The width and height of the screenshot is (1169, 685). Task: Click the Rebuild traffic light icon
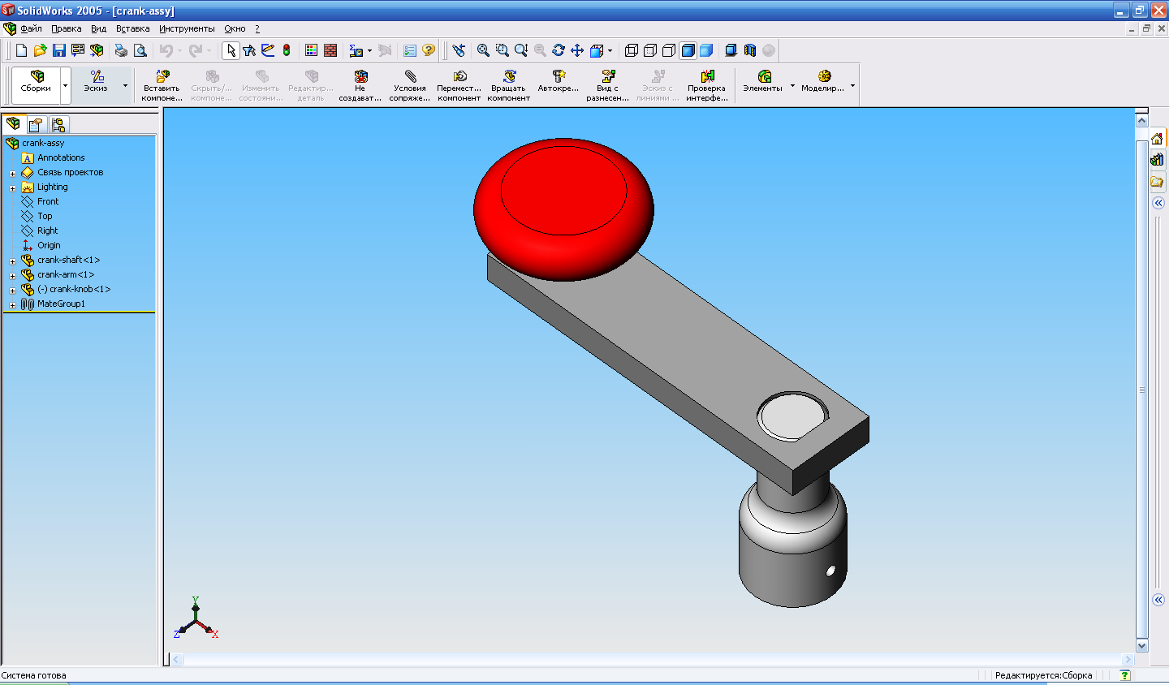coord(287,50)
